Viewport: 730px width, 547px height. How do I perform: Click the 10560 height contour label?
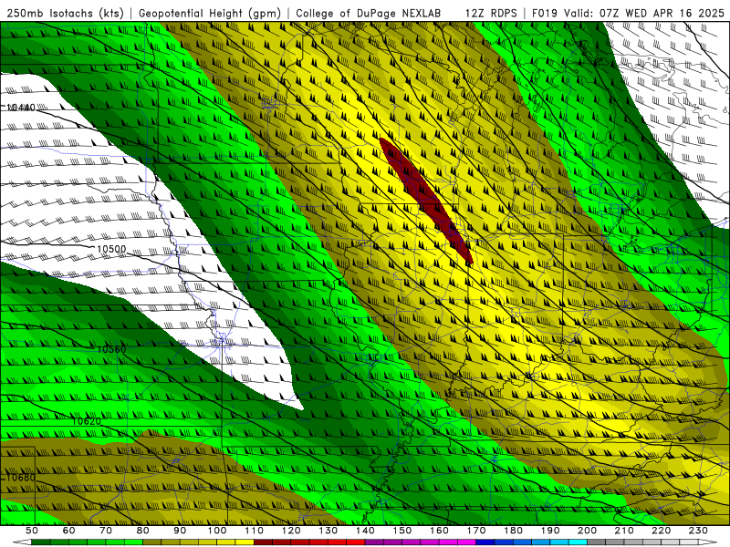tap(111, 349)
